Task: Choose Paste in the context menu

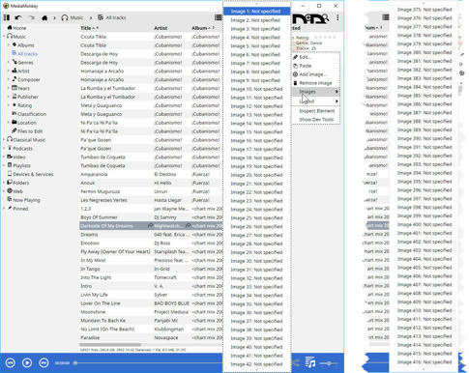Action: [x=315, y=66]
